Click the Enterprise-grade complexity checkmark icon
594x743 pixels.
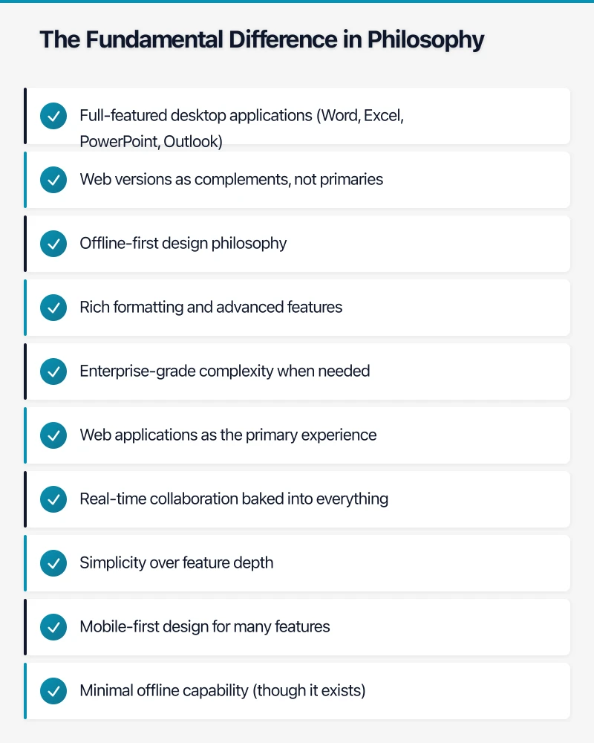point(53,371)
